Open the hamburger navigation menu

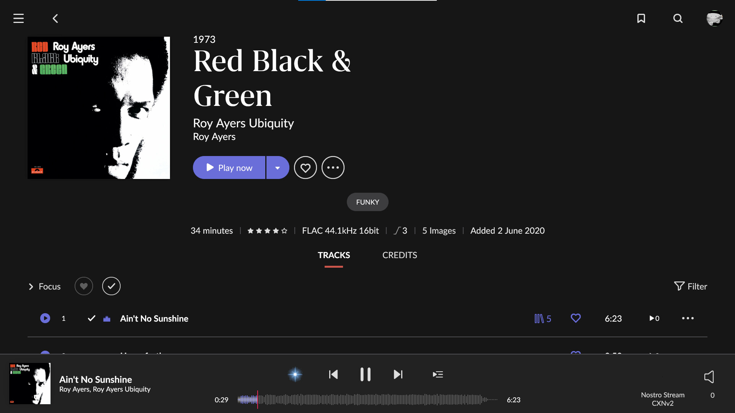click(18, 18)
